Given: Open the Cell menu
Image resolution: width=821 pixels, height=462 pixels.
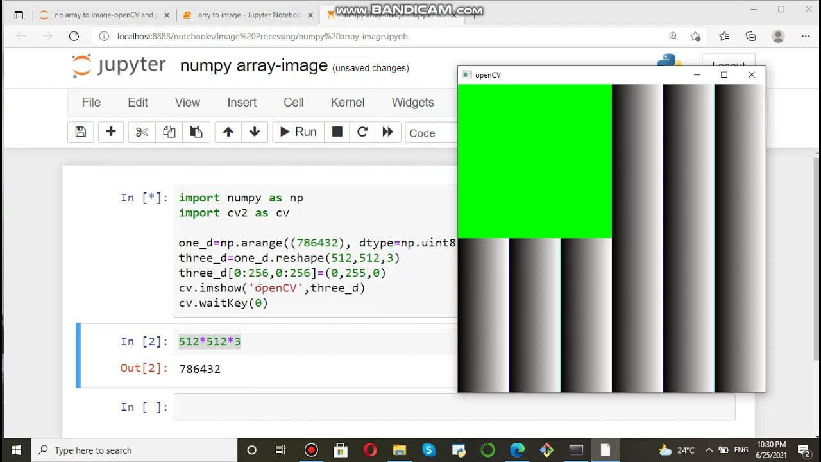Looking at the screenshot, I should coord(294,102).
